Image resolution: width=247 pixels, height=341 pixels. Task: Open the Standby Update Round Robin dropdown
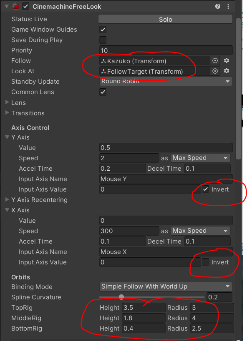click(x=166, y=82)
